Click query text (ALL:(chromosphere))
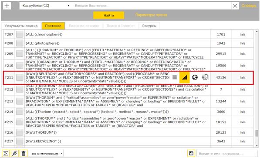Screen dimensions: 260x158 (x=44, y=34)
